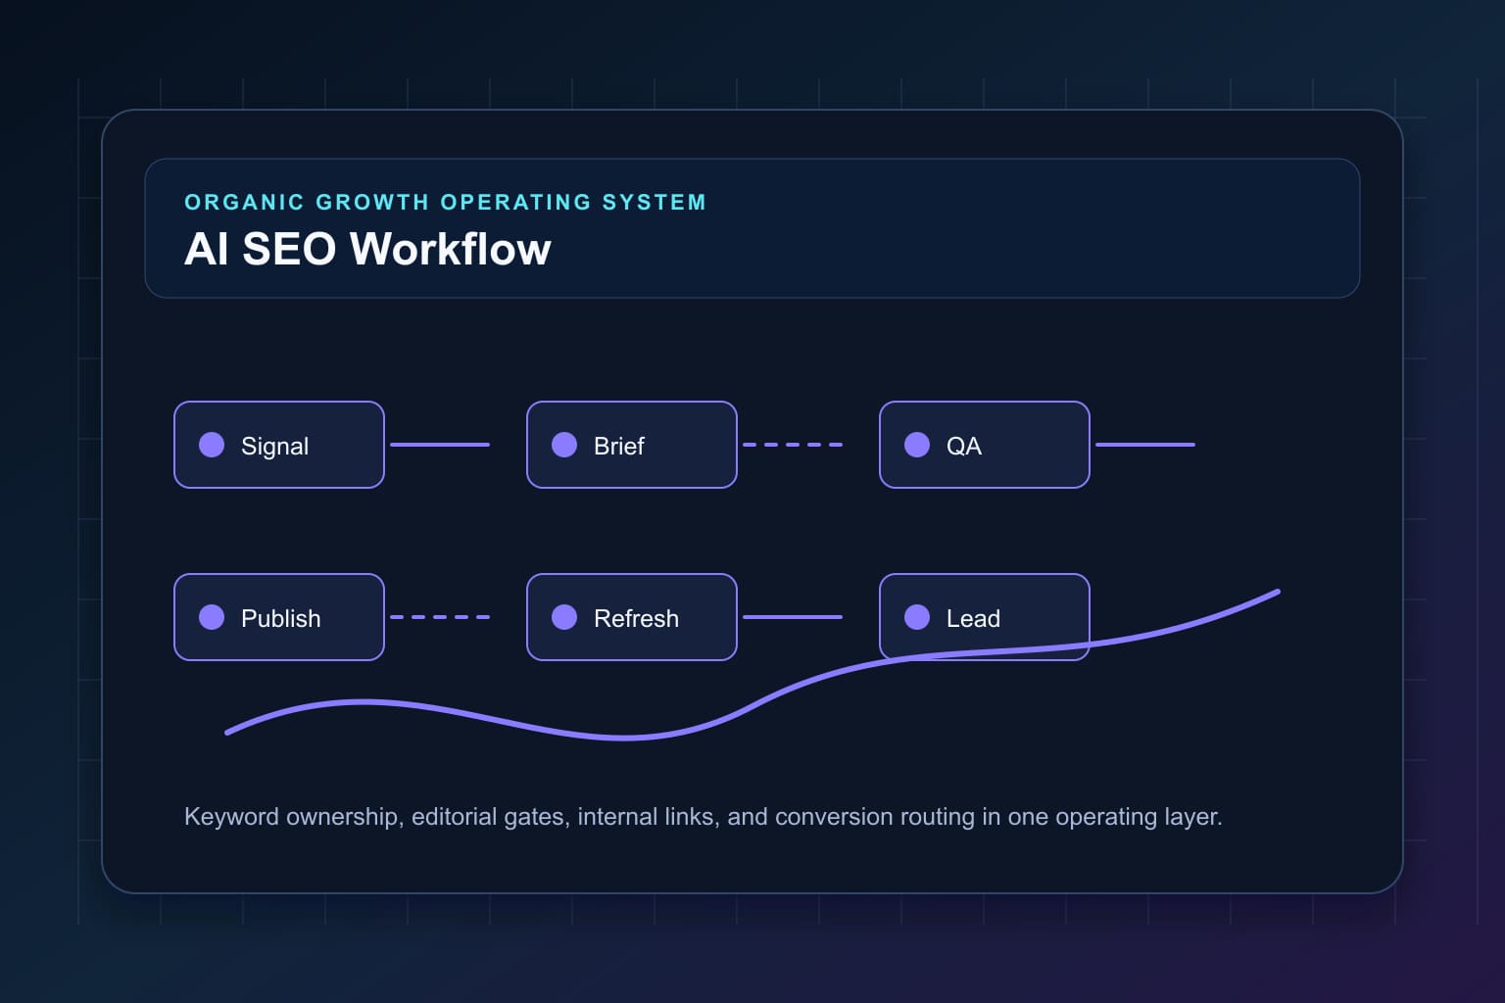Click the purple dot beside Refresh
The image size is (1505, 1003).
click(564, 617)
